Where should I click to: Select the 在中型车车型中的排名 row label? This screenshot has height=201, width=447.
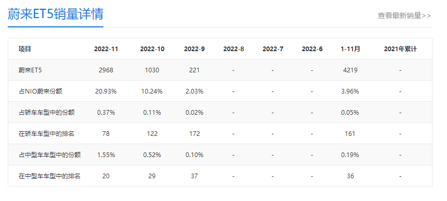pyautogui.click(x=50, y=176)
